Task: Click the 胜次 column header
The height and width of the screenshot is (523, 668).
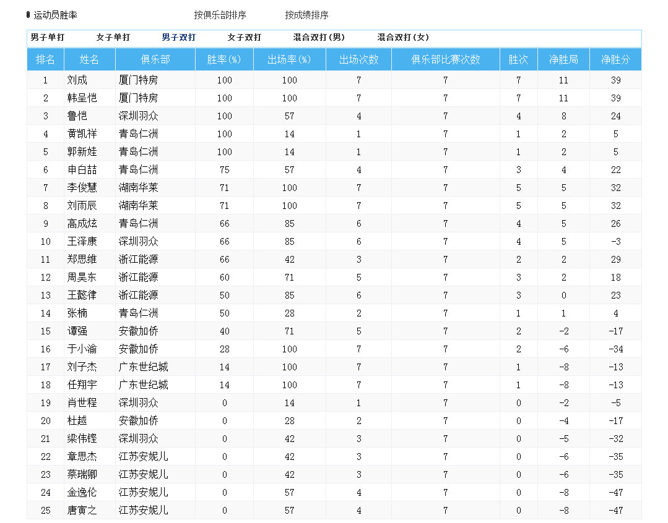Action: coord(518,59)
